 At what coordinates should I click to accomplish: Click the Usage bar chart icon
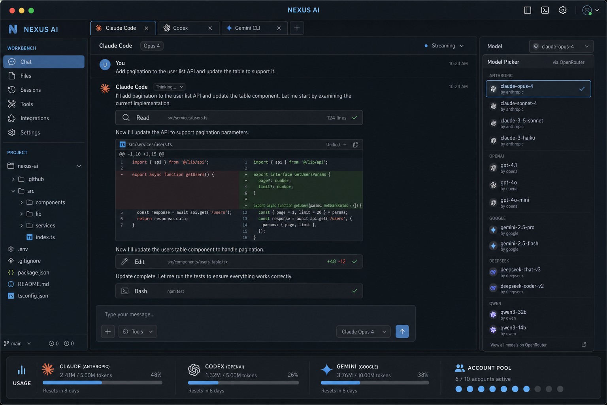click(x=22, y=371)
